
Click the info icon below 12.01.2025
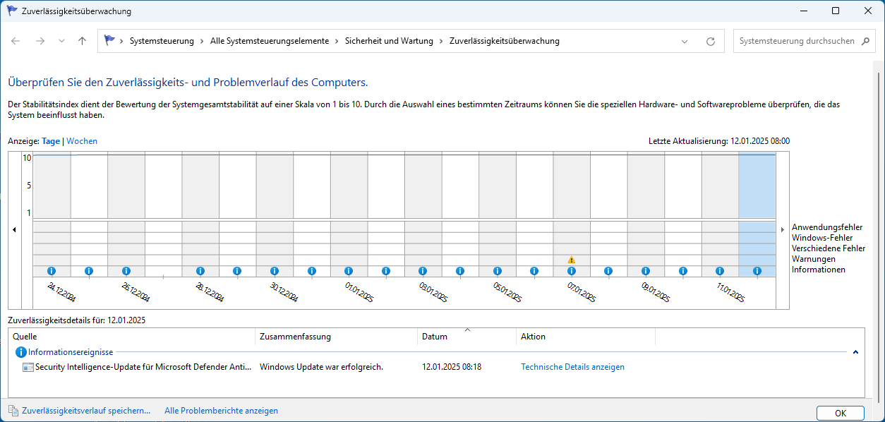tap(757, 270)
